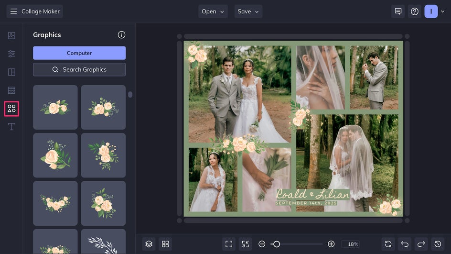The height and width of the screenshot is (254, 451).
Task: Open the Layouts sidebar icon
Action: (x=11, y=72)
